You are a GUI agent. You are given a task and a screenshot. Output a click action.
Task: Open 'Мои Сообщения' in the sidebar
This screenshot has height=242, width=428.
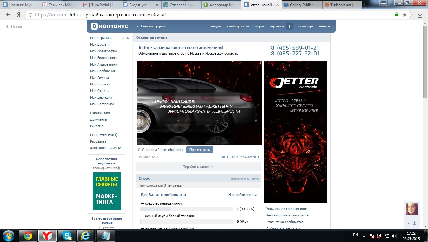(103, 71)
